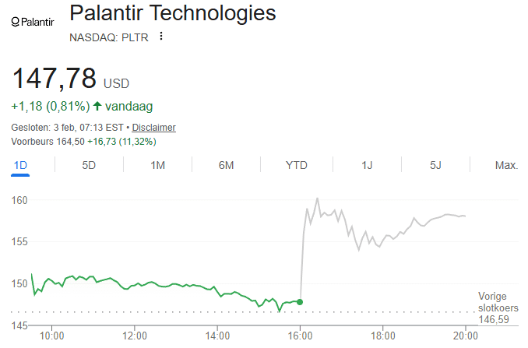Open the three-dot more options menu
Screen dimensions: 528x348
(x=161, y=36)
